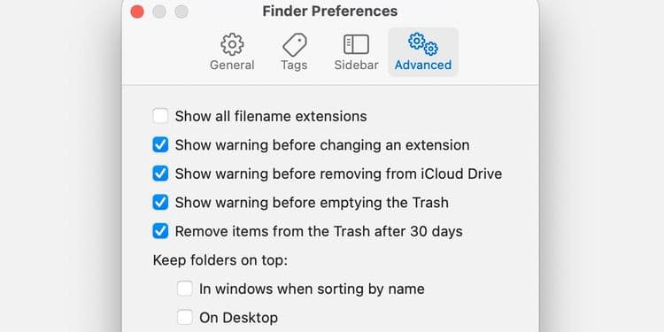Uncheck warning before changing an extension
Screen dimensions: 664x332
(x=160, y=145)
